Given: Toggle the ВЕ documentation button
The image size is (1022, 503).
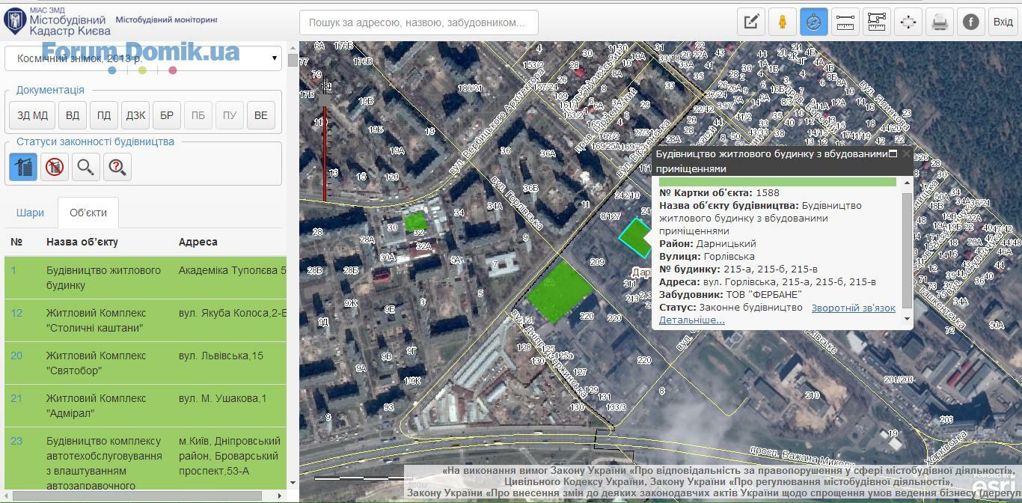Looking at the screenshot, I should tap(261, 115).
